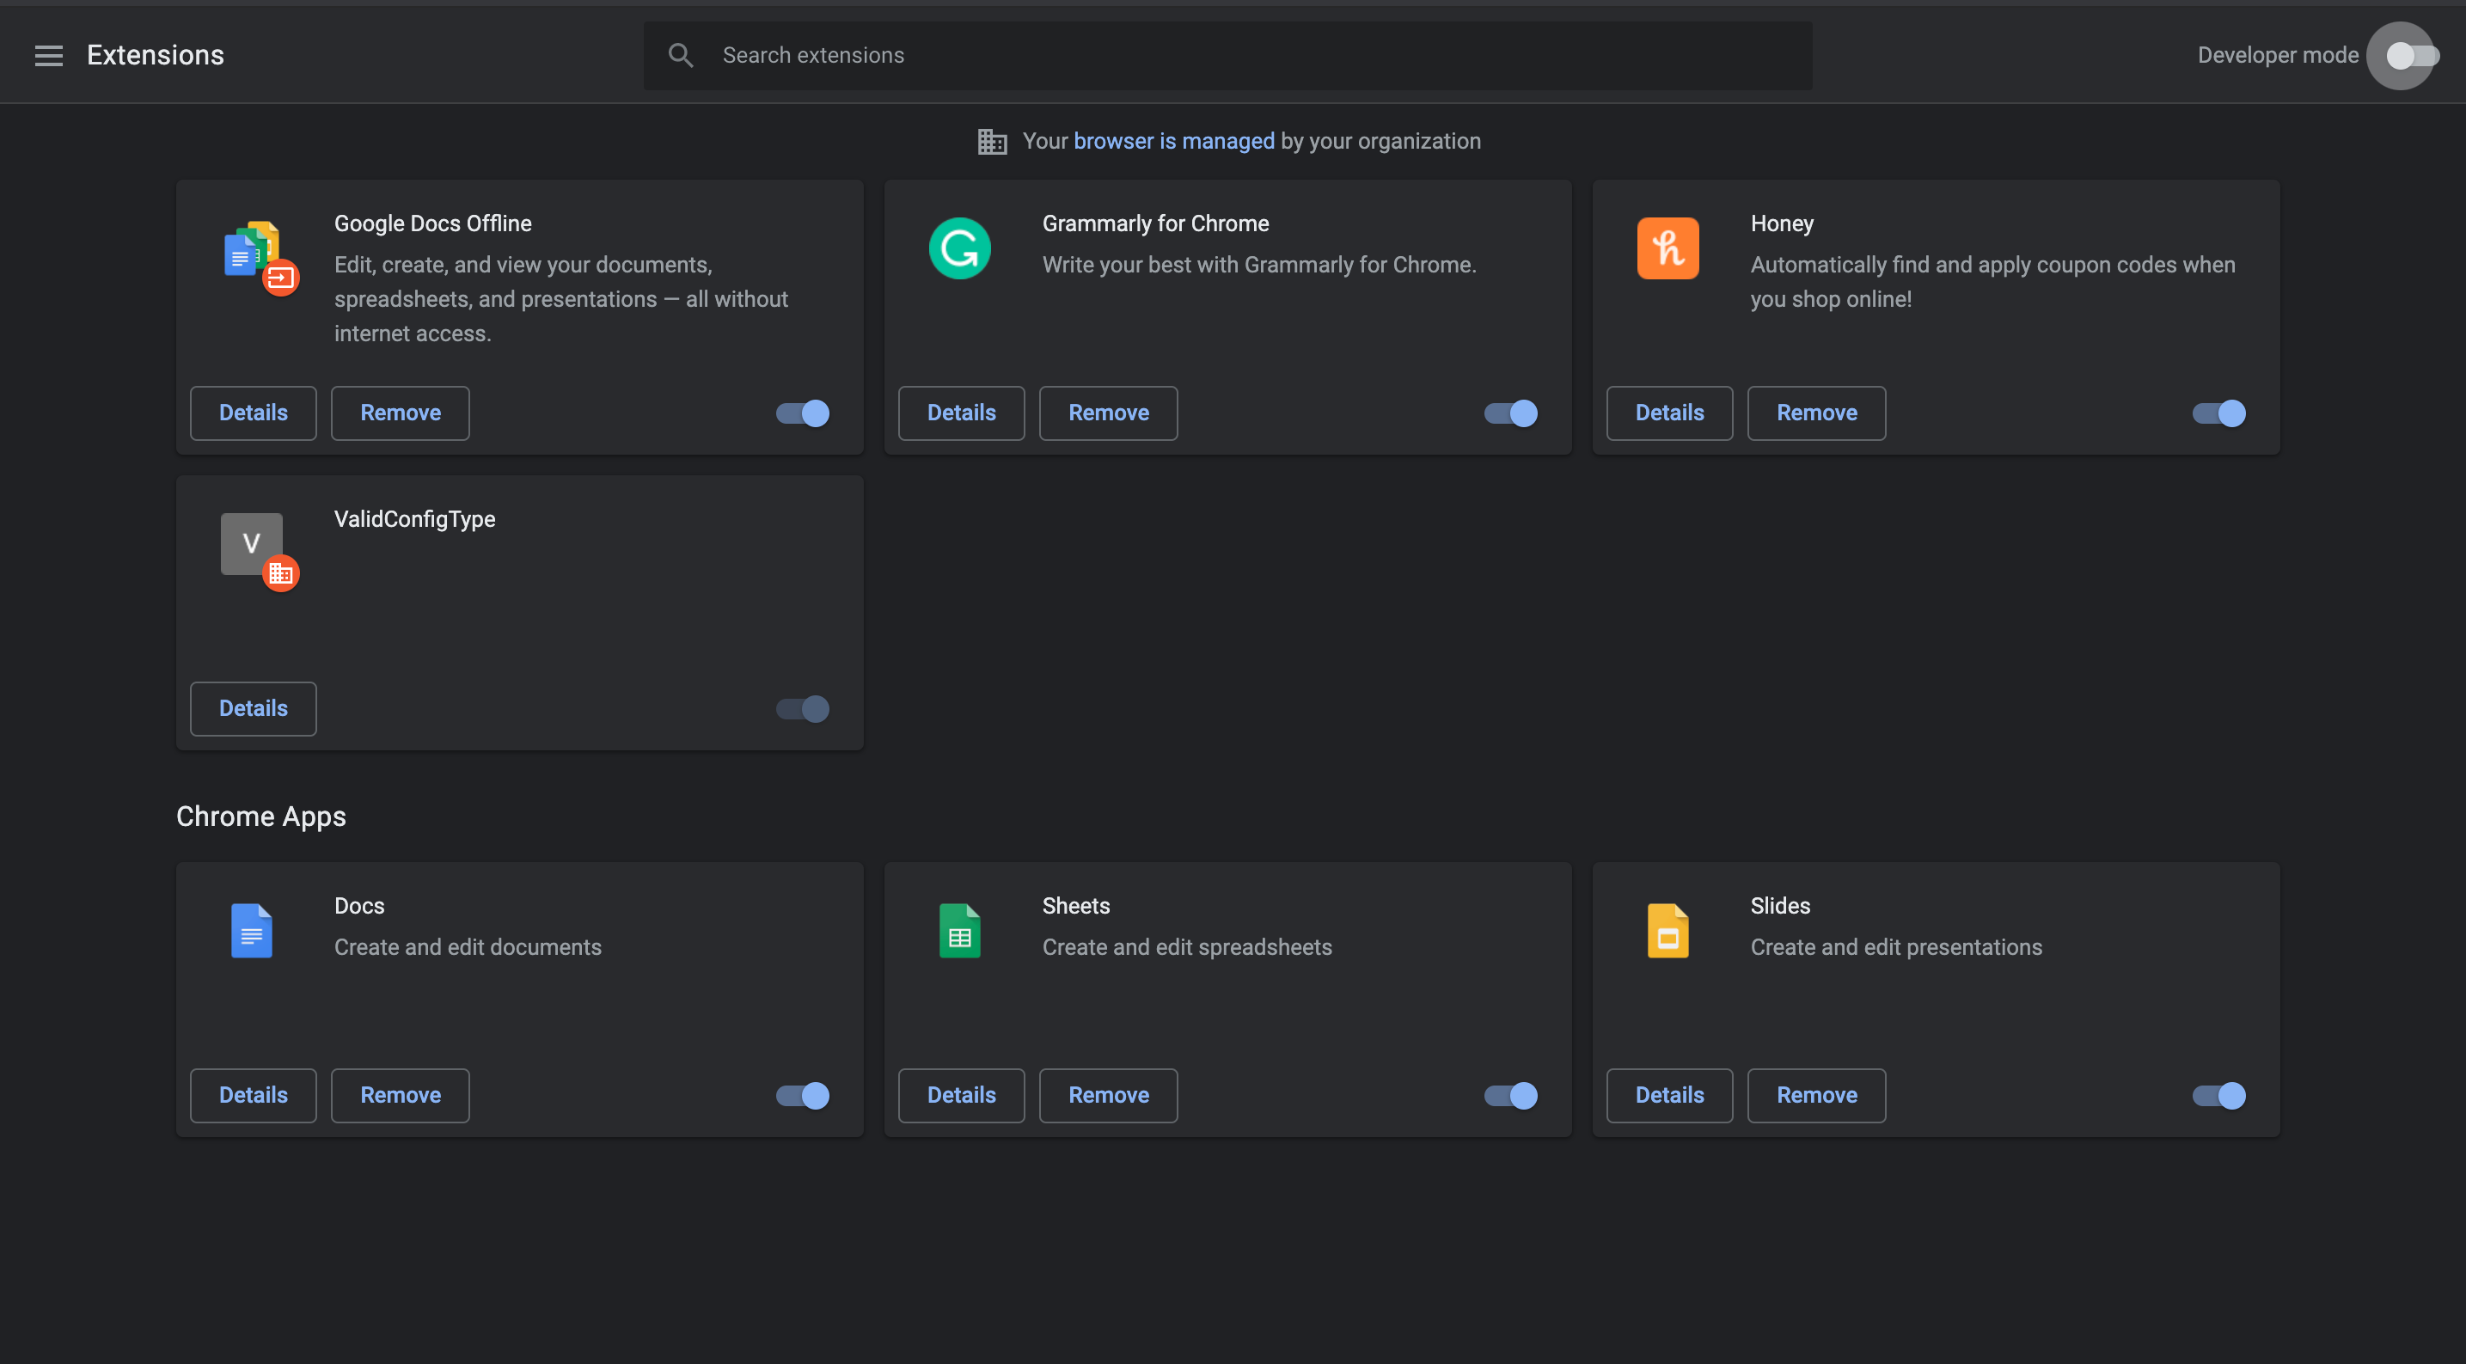The image size is (2466, 1364).
Task: Click the Grammarly extension icon
Action: tap(959, 249)
